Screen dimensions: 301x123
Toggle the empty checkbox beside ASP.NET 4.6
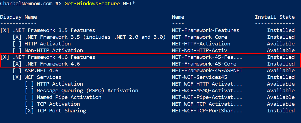coord(17,71)
